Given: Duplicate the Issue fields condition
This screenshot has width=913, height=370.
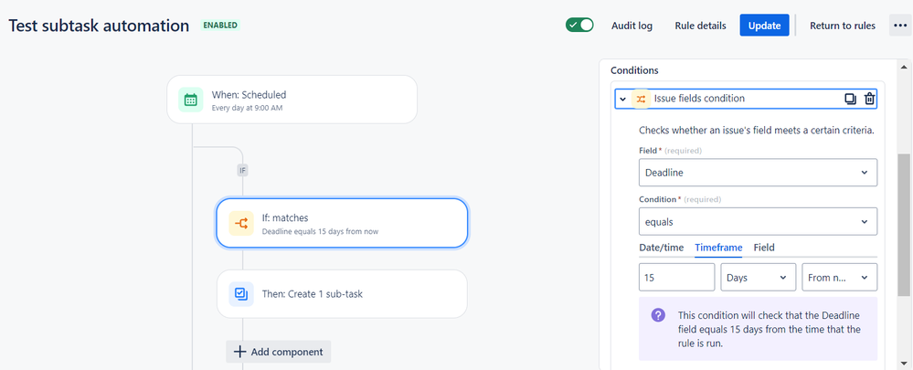Looking at the screenshot, I should (x=850, y=99).
